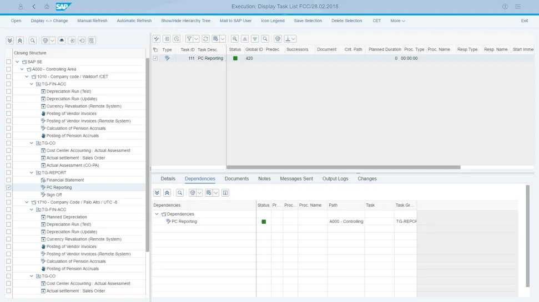This screenshot has height=302, width=539.
Task: Click the Manual Refresh button
Action: [x=92, y=21]
